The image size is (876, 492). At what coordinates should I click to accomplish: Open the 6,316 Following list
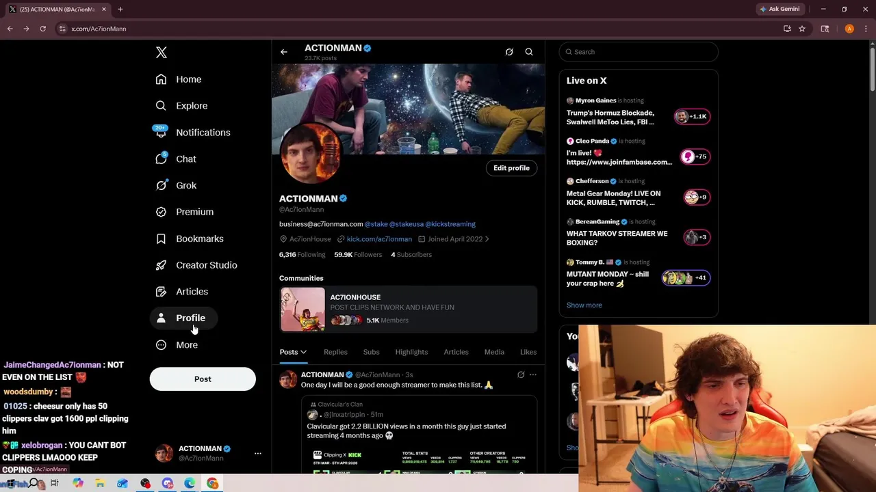tap(302, 255)
